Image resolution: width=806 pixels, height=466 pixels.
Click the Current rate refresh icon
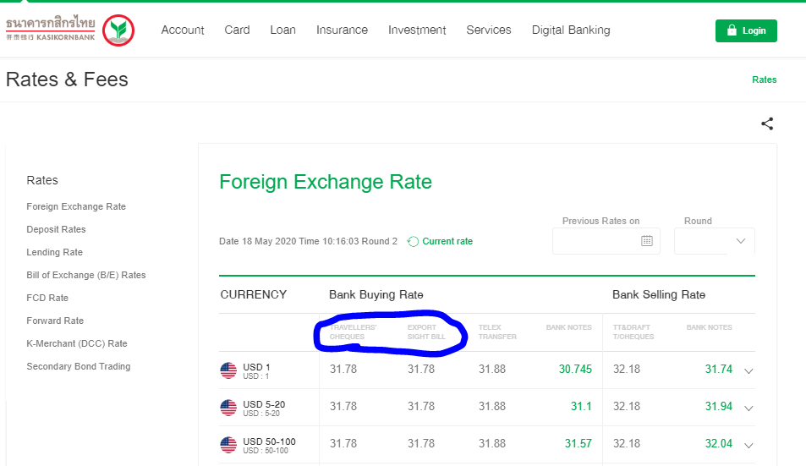click(x=413, y=242)
